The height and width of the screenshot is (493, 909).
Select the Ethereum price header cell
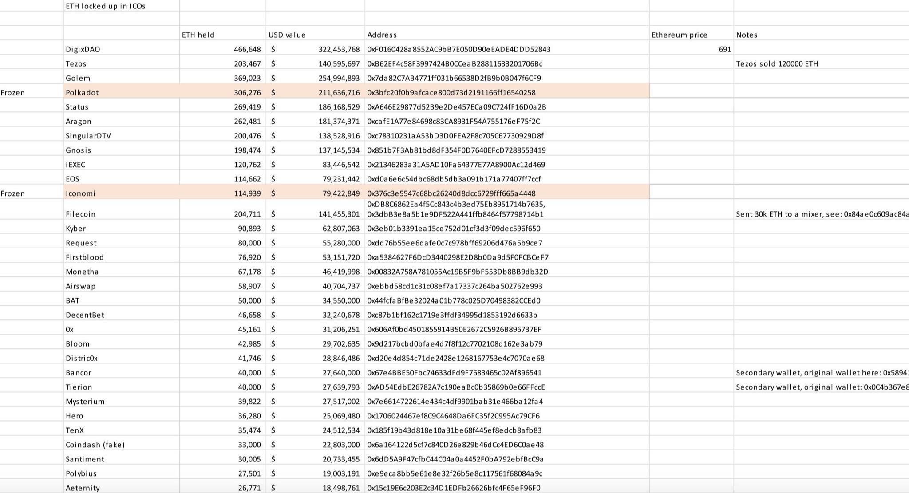point(679,35)
